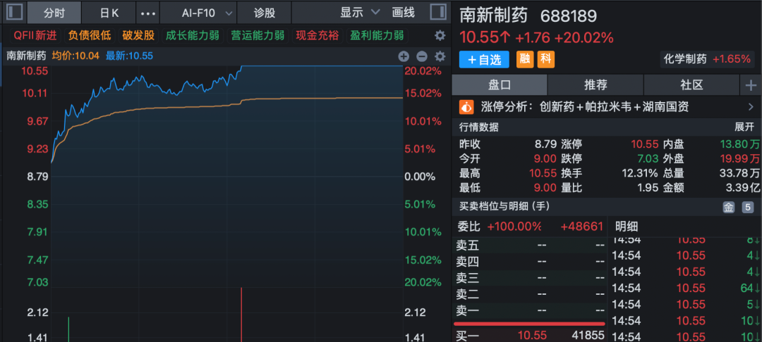This screenshot has width=762, height=342.
Task: Select the 社区 community tab
Action: 691,86
